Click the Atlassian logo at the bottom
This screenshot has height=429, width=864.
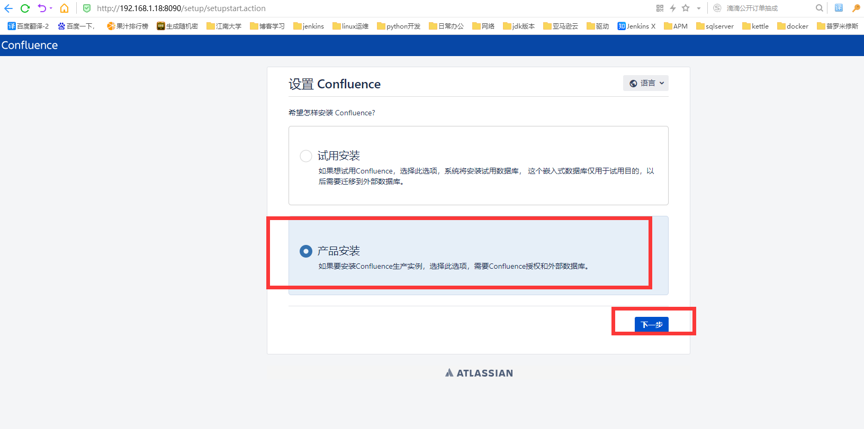[479, 373]
